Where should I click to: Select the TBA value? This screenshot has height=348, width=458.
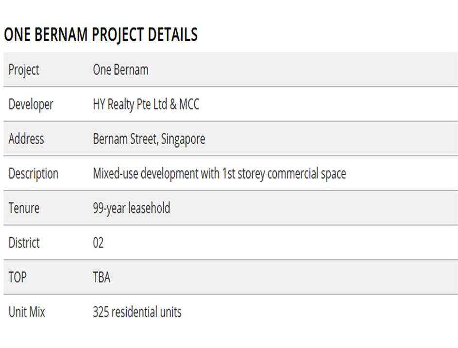[x=102, y=277]
